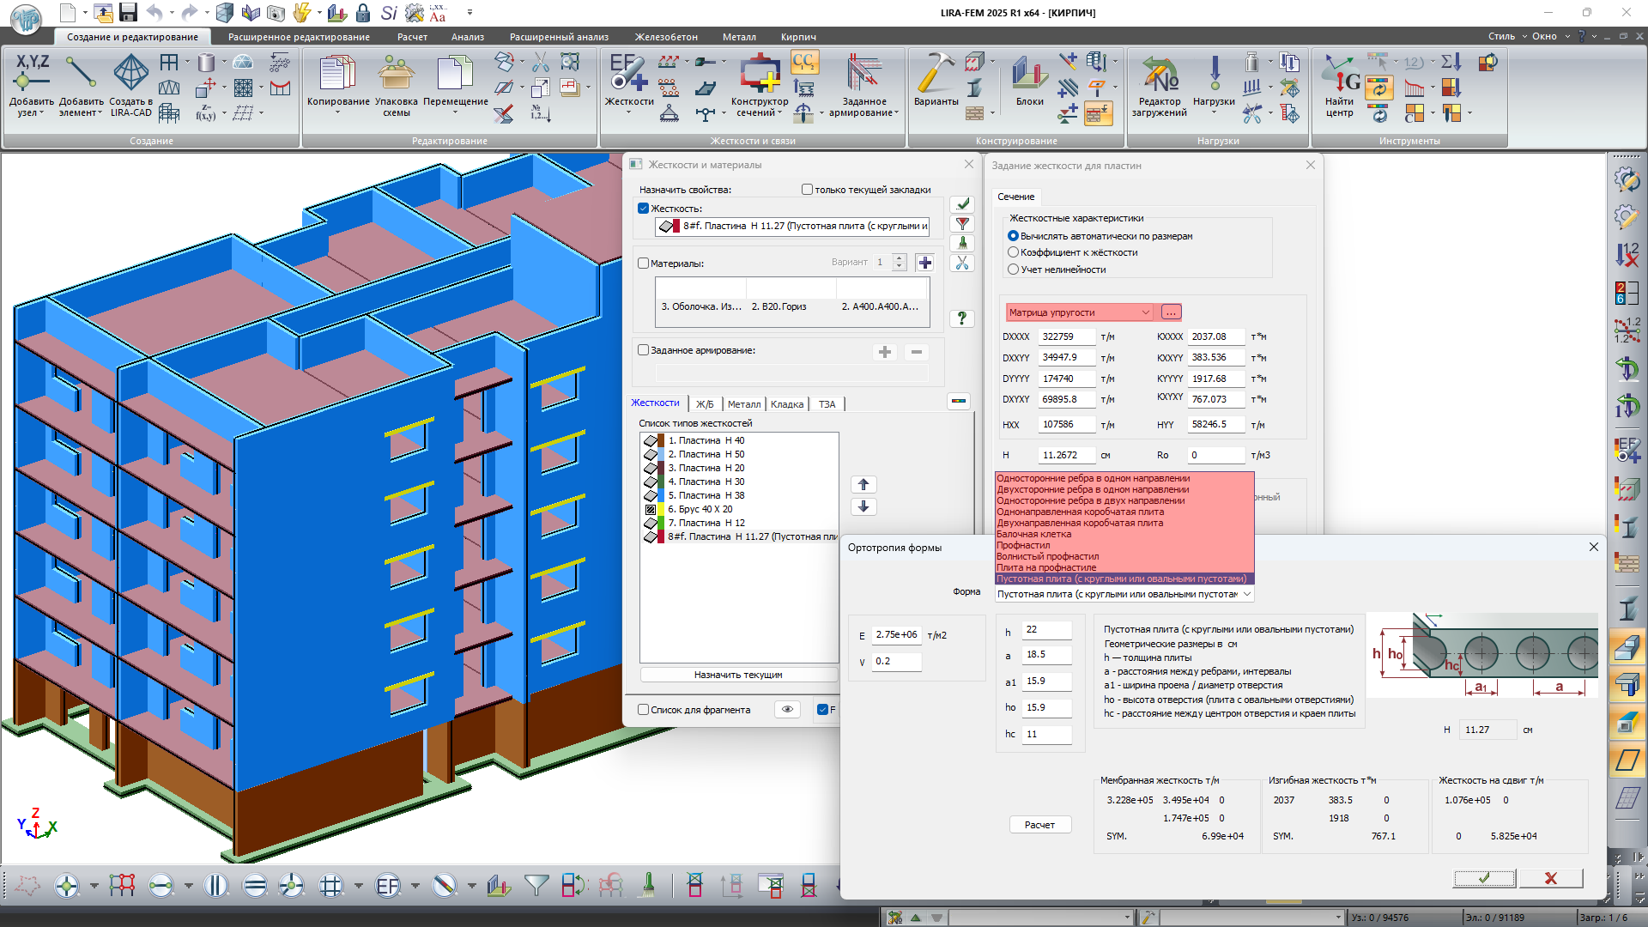
Task: Enable the Материалы checkbox
Action: (644, 264)
